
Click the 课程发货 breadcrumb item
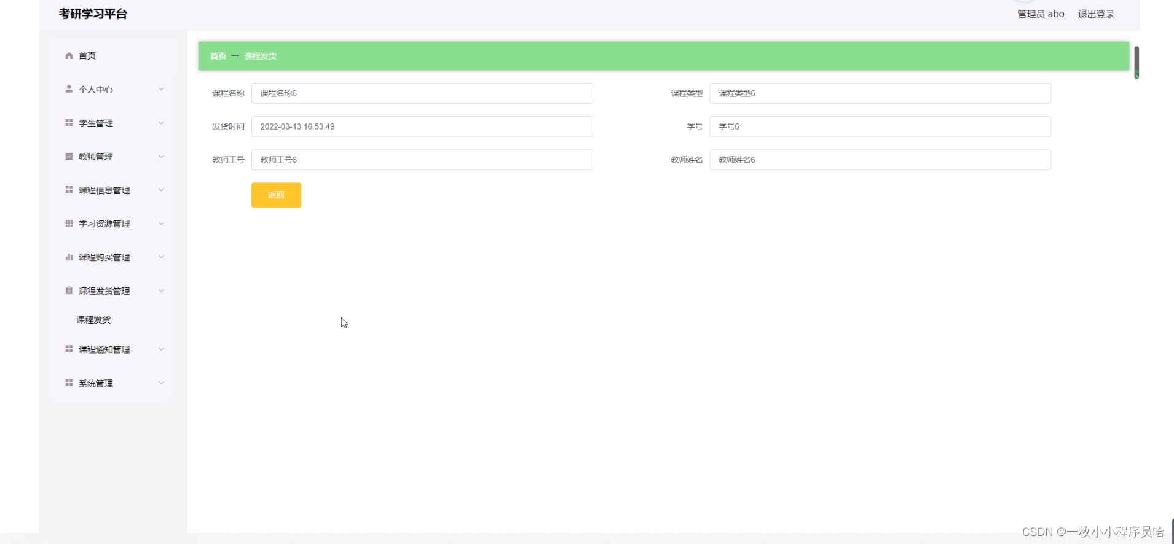(x=261, y=56)
